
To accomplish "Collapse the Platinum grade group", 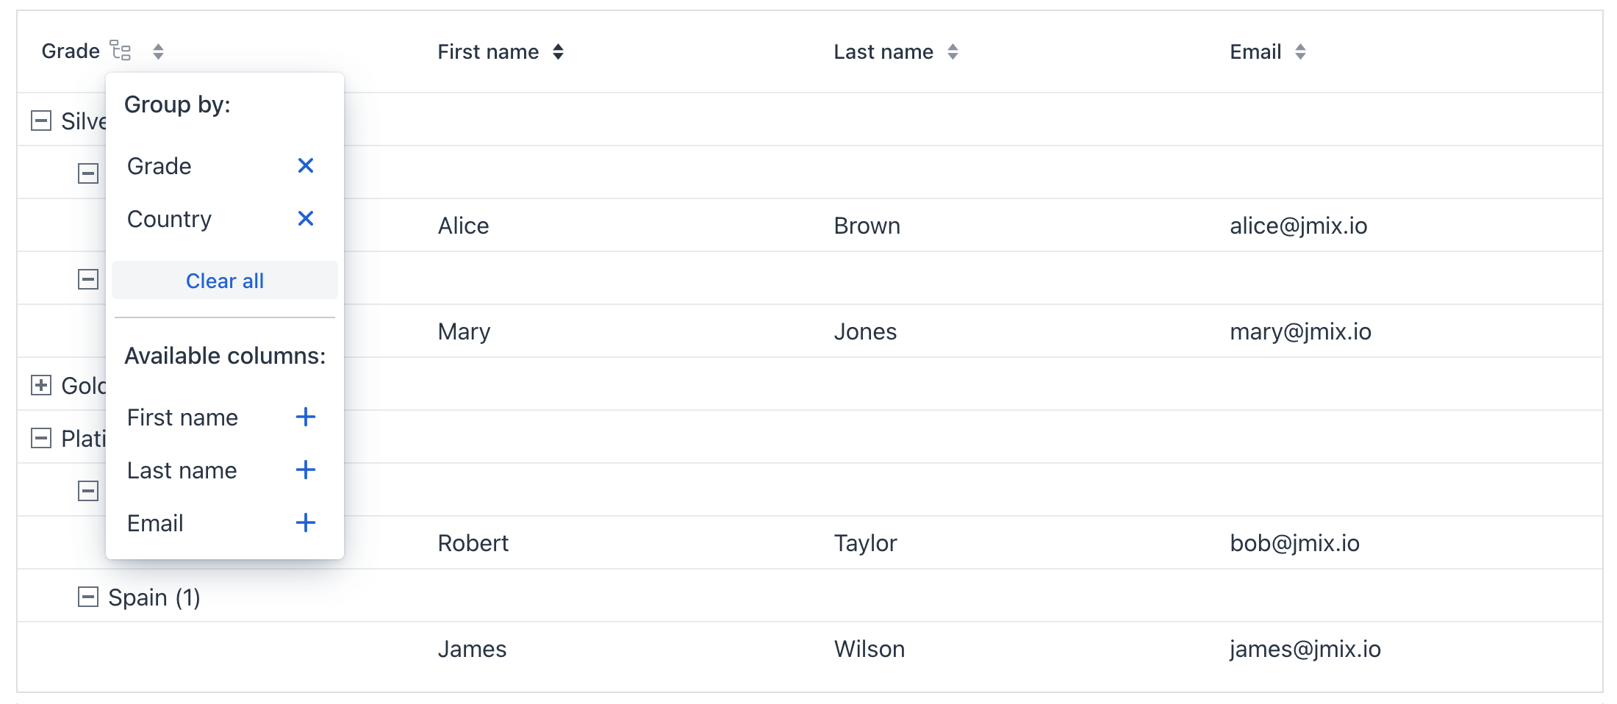I will coord(41,439).
